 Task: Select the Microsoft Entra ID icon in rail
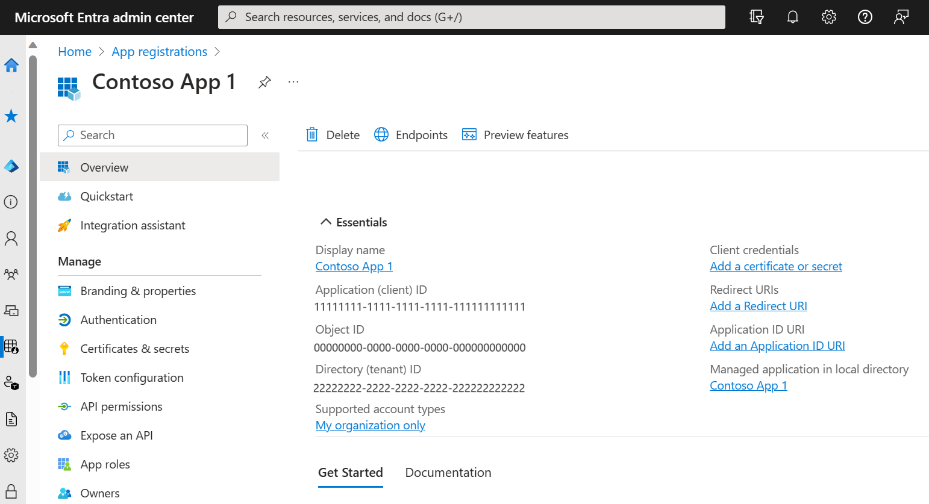tap(11, 166)
